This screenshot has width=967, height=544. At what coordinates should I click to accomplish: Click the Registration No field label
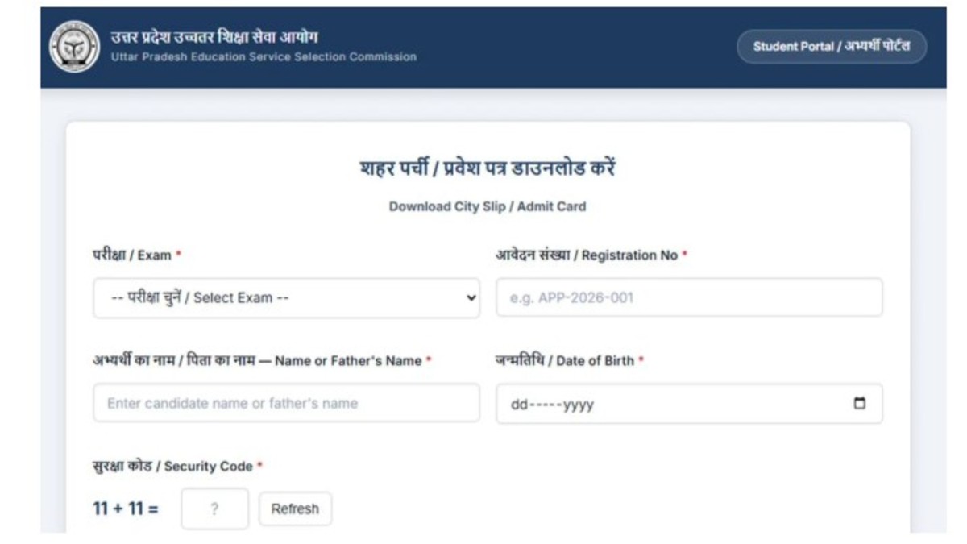pos(591,255)
